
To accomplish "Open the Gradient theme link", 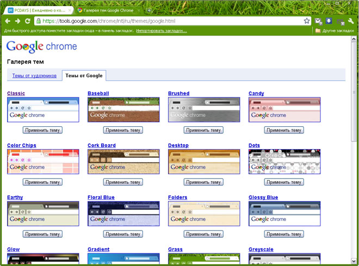I will coord(98,249).
